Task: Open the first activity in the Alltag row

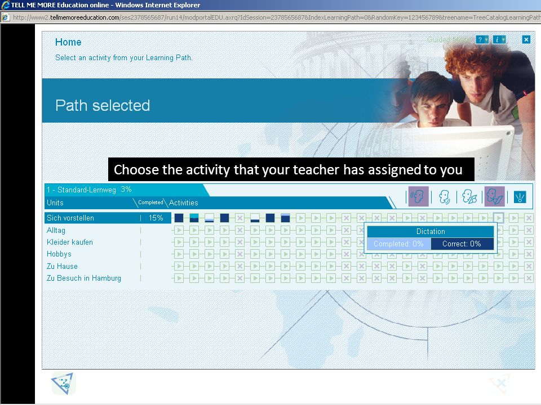Action: (x=179, y=230)
